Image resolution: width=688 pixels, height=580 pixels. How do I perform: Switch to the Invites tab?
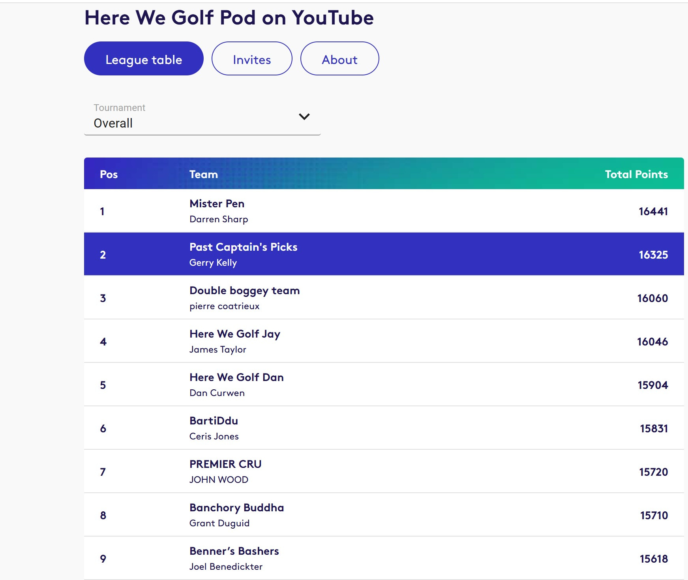pos(252,58)
